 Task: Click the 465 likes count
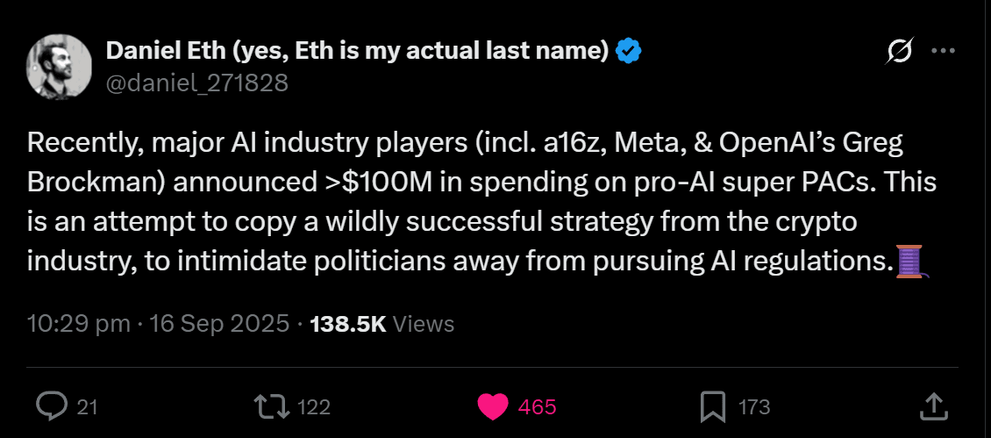click(537, 406)
